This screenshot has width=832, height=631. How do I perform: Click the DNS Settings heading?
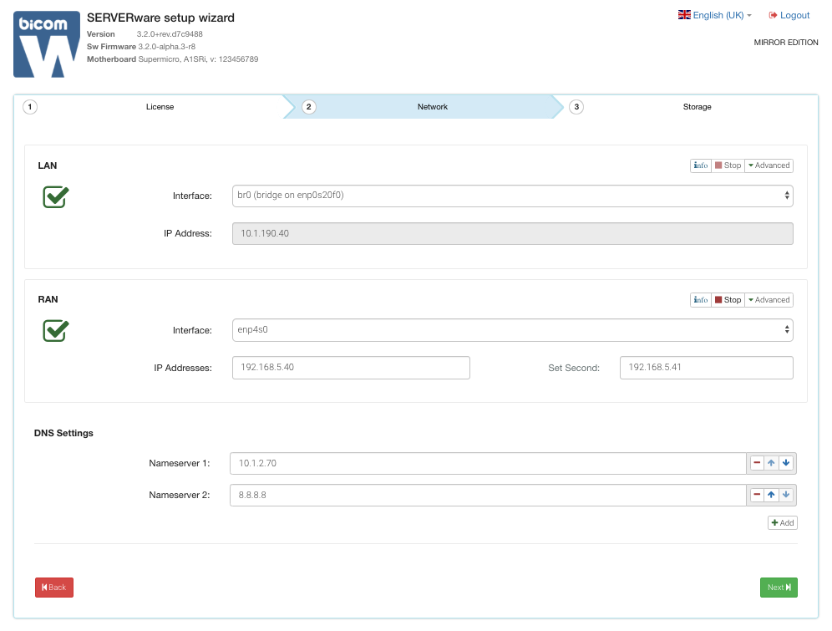pos(63,433)
